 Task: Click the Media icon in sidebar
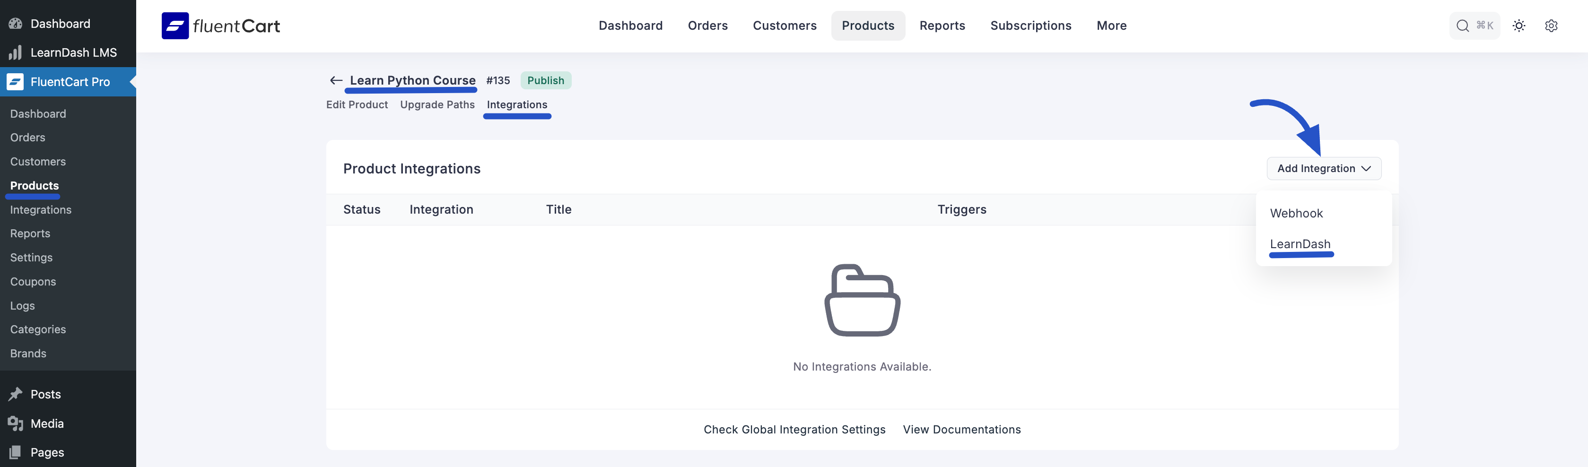(16, 424)
